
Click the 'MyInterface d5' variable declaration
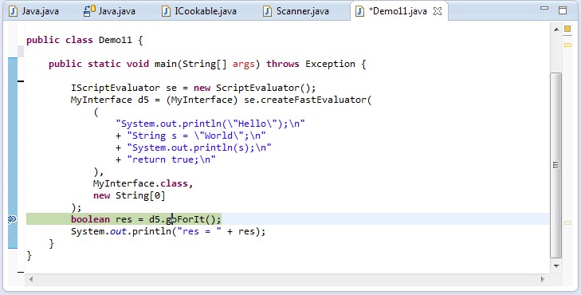[x=110, y=100]
